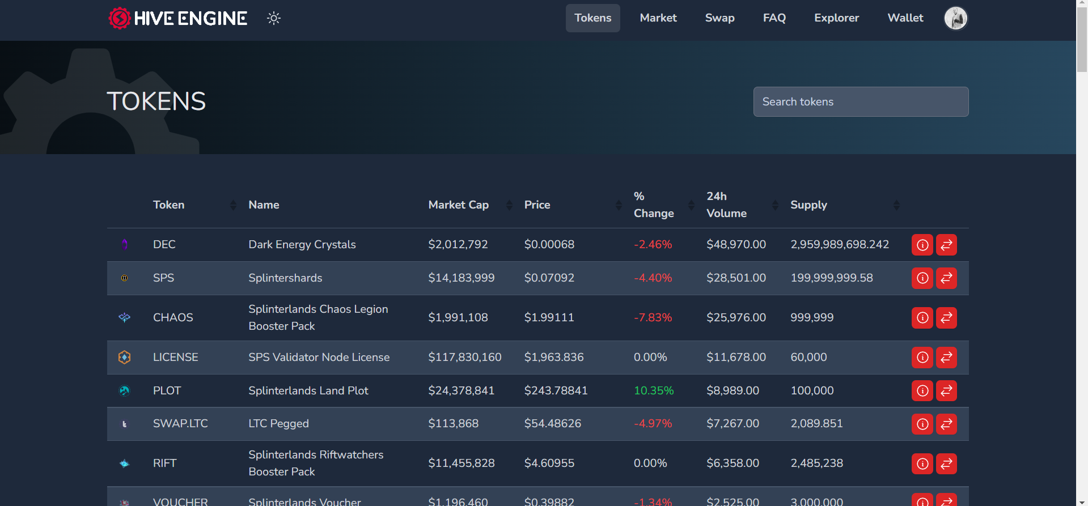Click the SPS token logo icon
Screen dimensions: 1088x506
pos(124,278)
